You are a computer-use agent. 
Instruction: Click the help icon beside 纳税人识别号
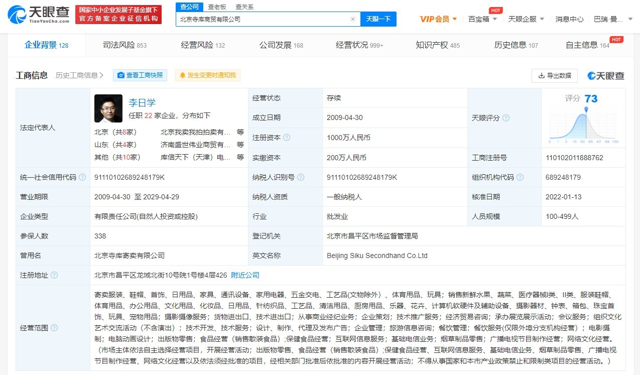click(x=301, y=177)
